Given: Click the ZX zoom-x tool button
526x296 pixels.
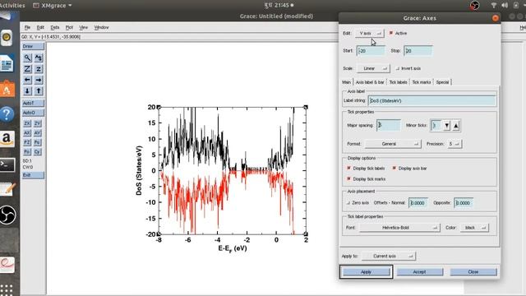Looking at the screenshot, I should point(27,123).
